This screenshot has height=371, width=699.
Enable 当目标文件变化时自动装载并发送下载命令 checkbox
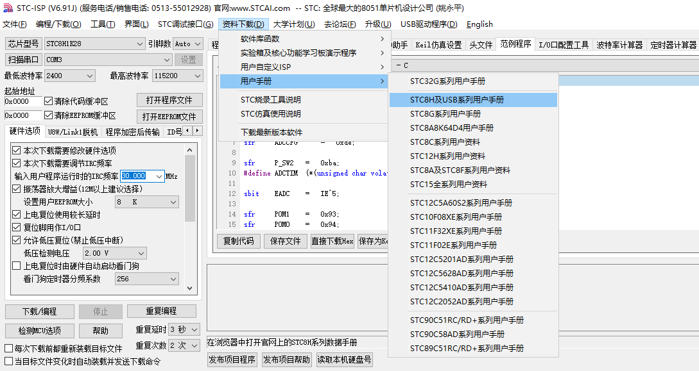point(8,361)
